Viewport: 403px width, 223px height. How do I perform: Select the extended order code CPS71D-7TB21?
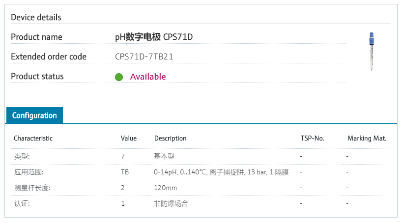[144, 56]
